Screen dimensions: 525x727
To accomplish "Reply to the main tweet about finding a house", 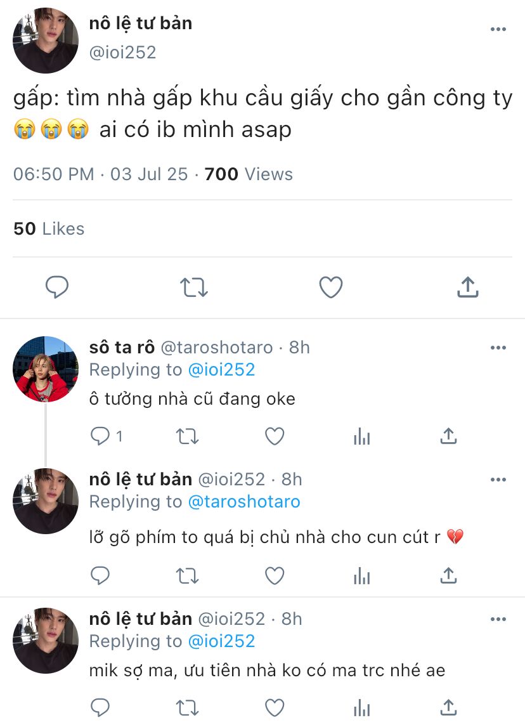I will click(57, 287).
